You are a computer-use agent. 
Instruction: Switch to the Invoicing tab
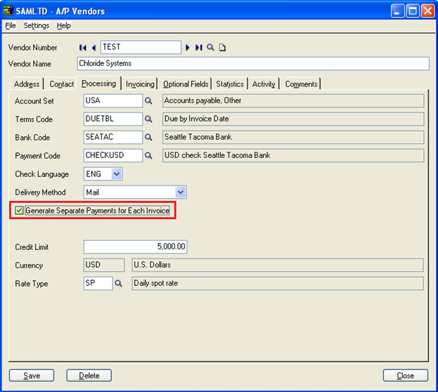click(x=140, y=84)
